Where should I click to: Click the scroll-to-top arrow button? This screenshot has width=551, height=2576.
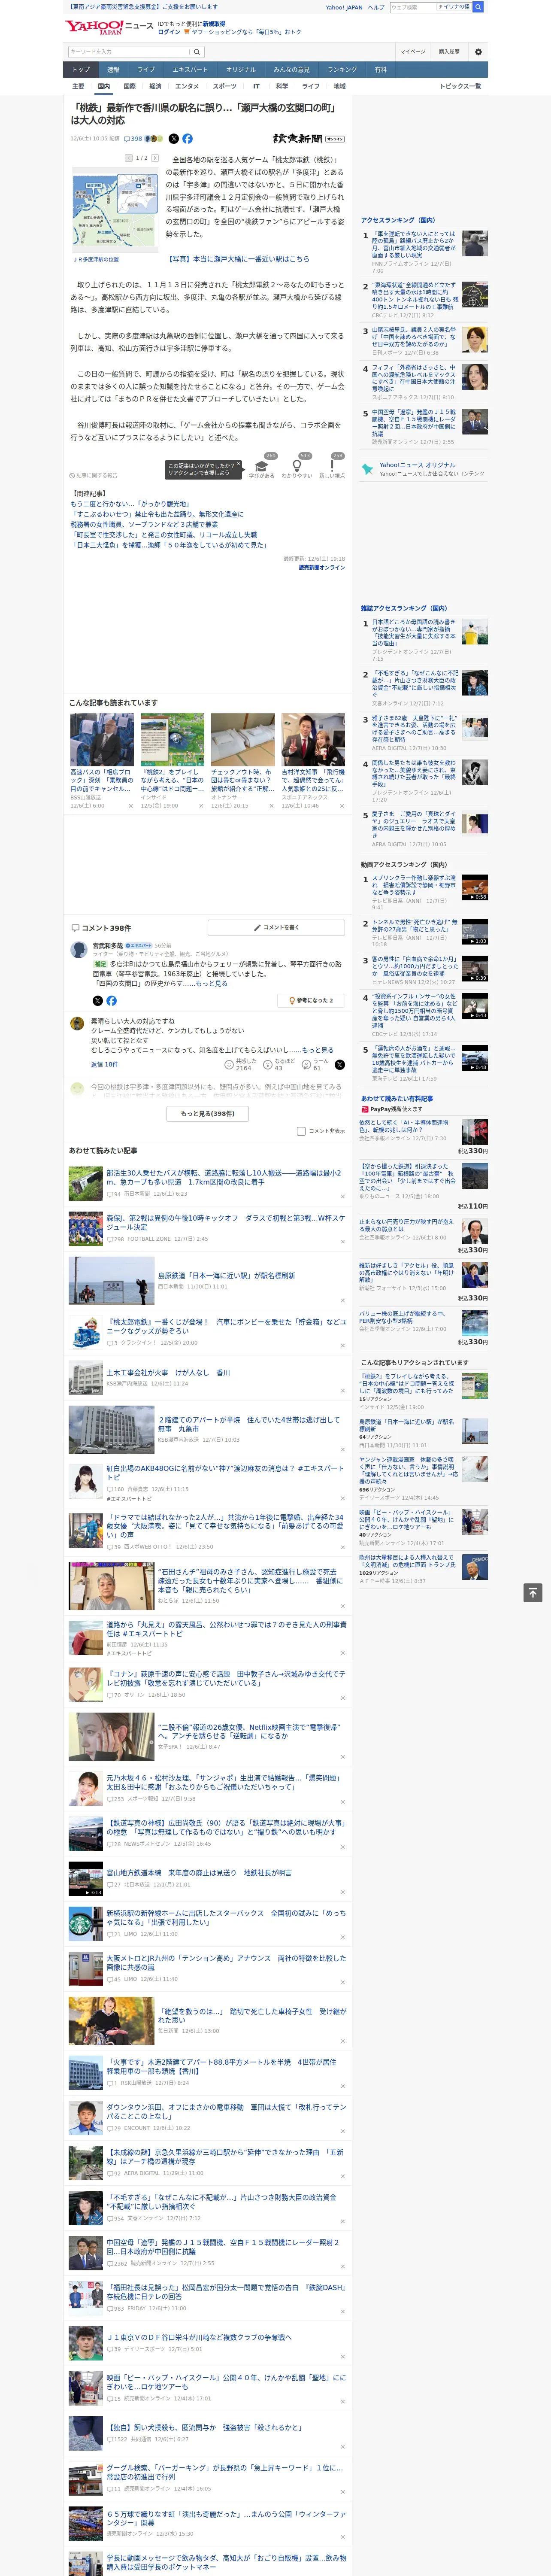pyautogui.click(x=534, y=1592)
